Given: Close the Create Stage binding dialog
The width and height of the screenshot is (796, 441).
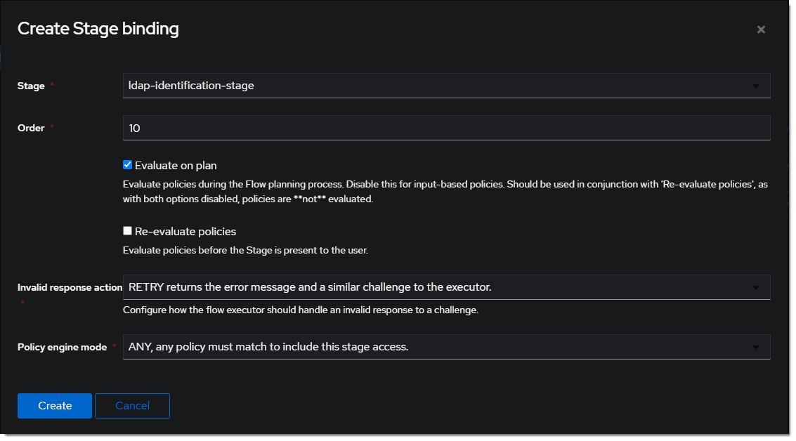Looking at the screenshot, I should 761,29.
